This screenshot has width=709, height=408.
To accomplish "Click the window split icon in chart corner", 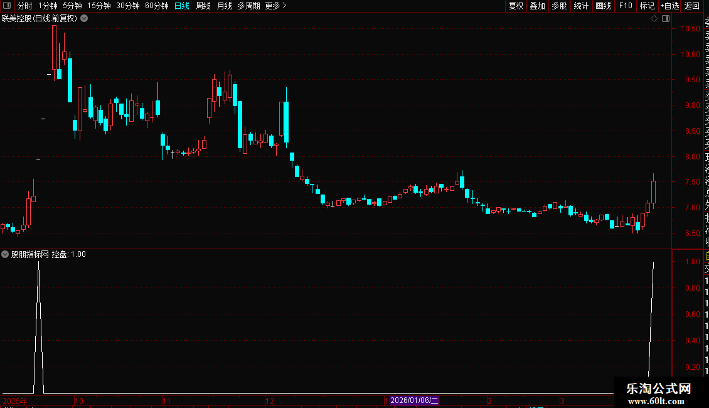I will tap(666, 19).
